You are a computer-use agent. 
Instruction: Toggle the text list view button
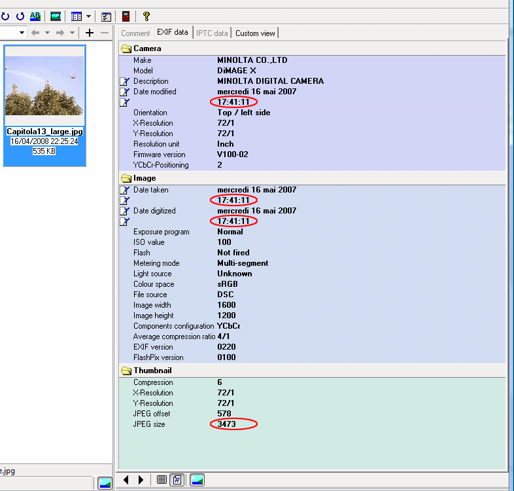[162, 480]
